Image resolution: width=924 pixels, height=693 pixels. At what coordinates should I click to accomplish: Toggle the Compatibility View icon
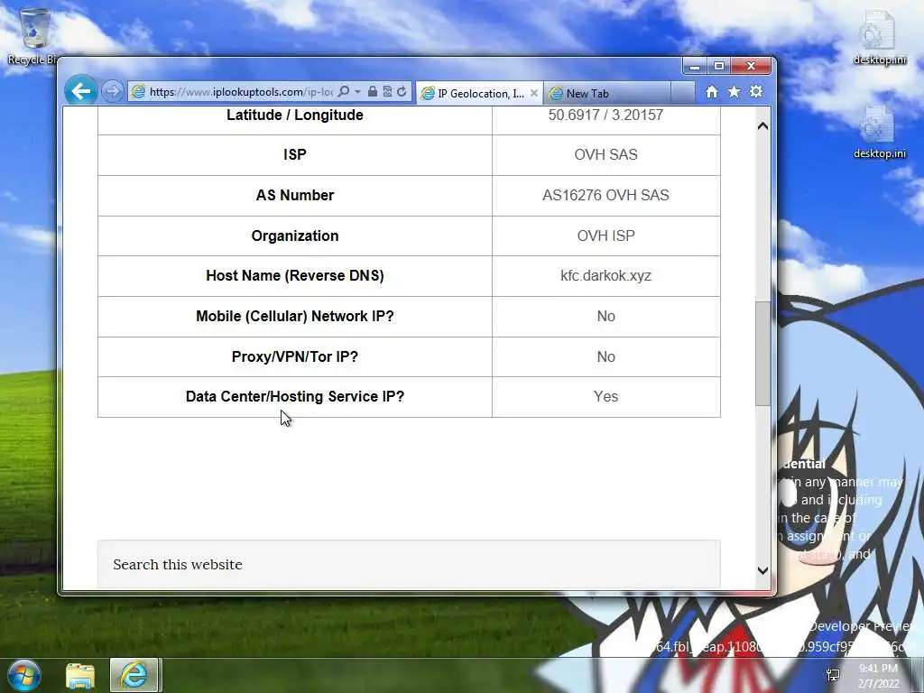pos(387,91)
